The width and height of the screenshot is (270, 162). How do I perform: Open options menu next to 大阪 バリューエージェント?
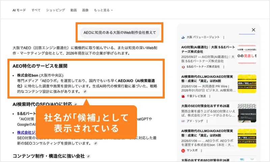224,37
